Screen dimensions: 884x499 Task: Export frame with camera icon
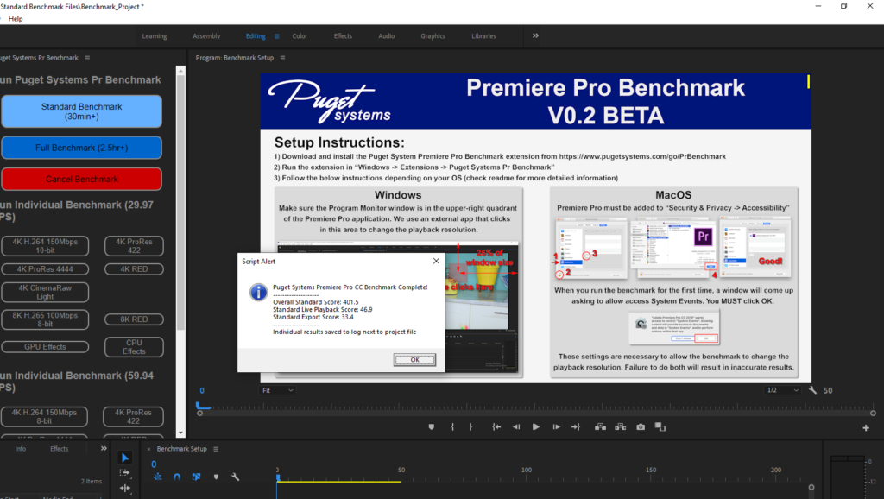pyautogui.click(x=641, y=427)
